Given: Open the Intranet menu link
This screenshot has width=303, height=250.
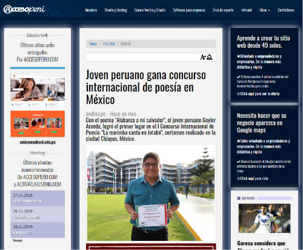Looking at the screenshot, I should (x=247, y=10).
